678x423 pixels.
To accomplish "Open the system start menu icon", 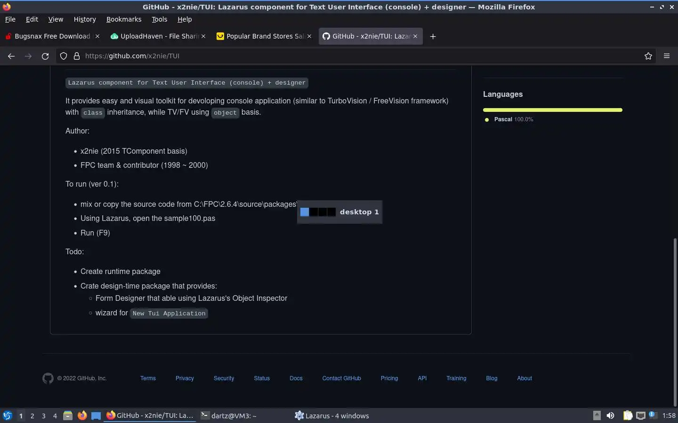I will click(x=8, y=415).
